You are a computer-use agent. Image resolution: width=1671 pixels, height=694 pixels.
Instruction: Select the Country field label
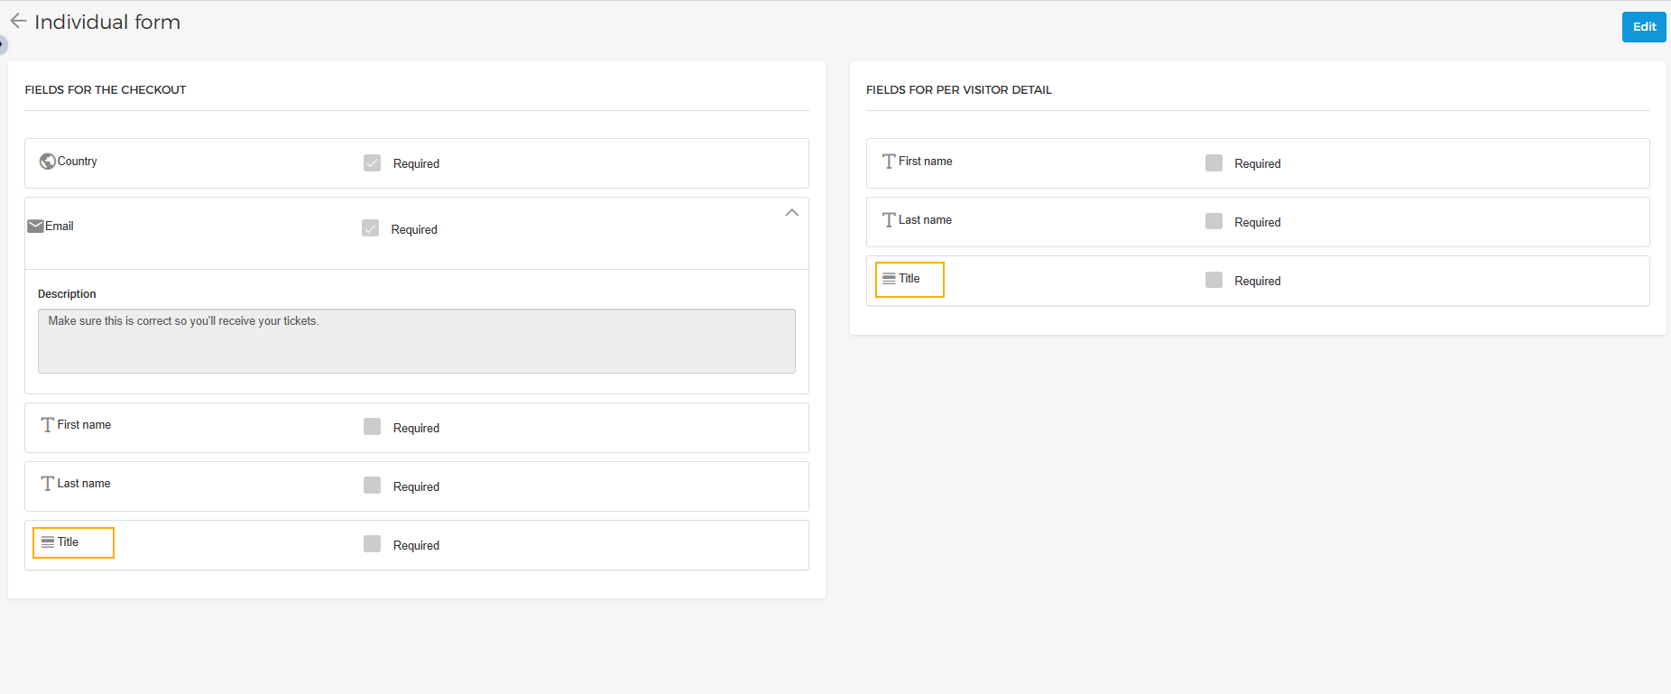pyautogui.click(x=78, y=162)
